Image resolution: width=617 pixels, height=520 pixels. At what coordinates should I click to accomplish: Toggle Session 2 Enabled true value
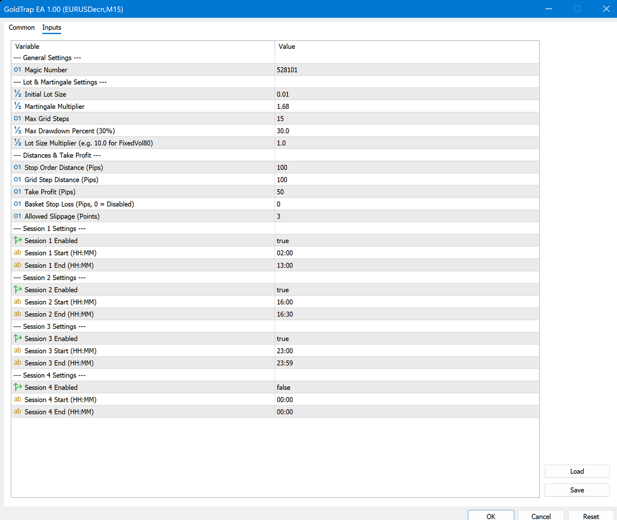point(283,290)
